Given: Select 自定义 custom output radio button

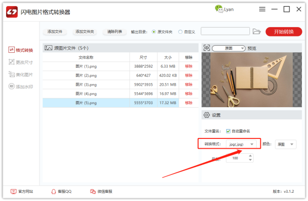Looking at the screenshot, I should tap(180, 32).
